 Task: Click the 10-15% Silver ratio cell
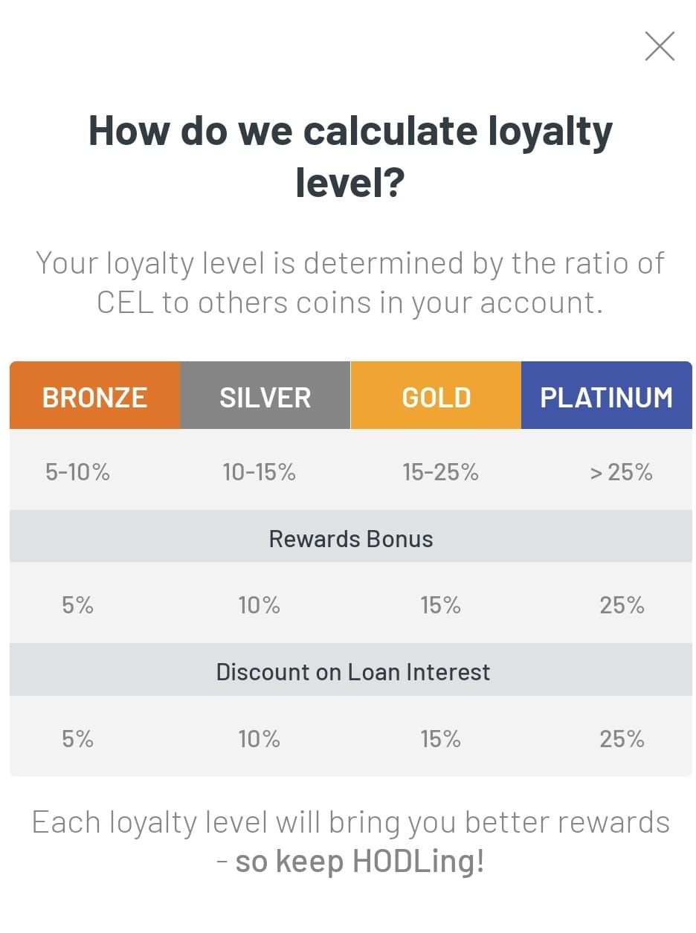pyautogui.click(x=259, y=472)
